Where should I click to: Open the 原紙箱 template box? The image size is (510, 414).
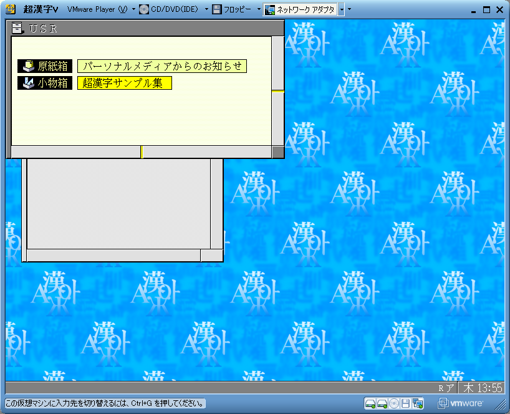[x=45, y=66]
